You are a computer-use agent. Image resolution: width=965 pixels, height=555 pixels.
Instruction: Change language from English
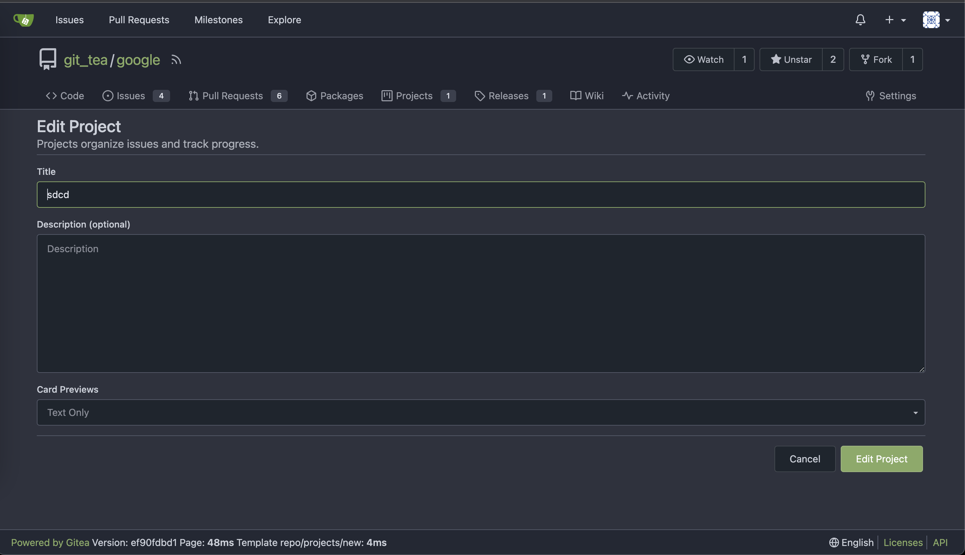click(851, 542)
